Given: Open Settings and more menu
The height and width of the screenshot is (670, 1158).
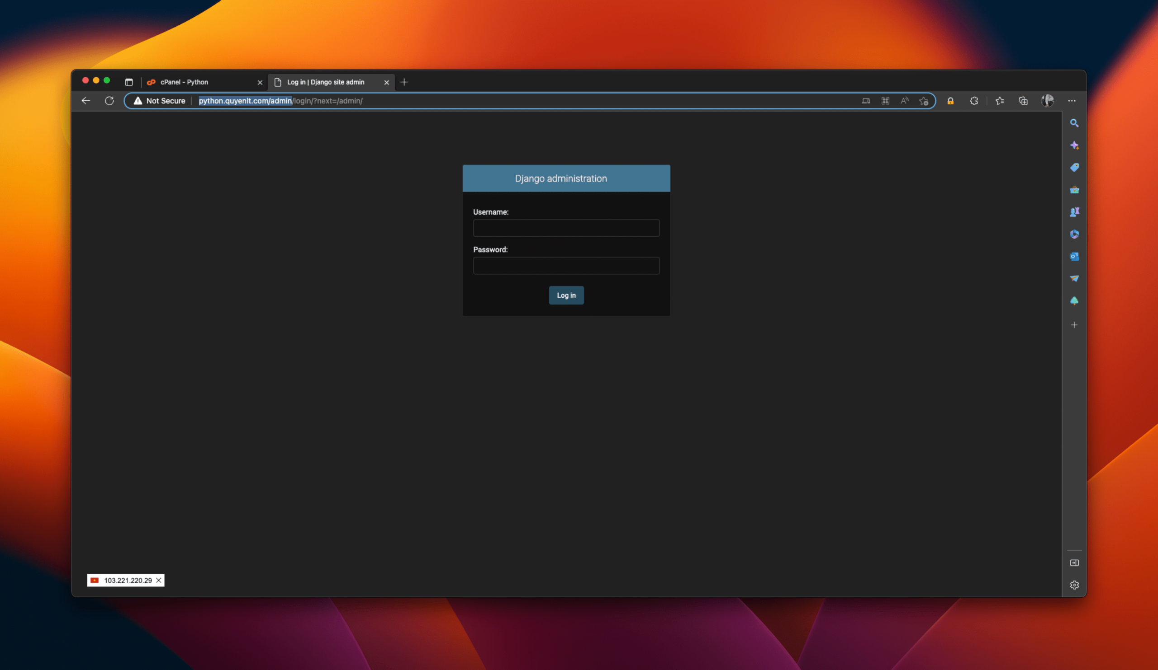Looking at the screenshot, I should click(1072, 101).
